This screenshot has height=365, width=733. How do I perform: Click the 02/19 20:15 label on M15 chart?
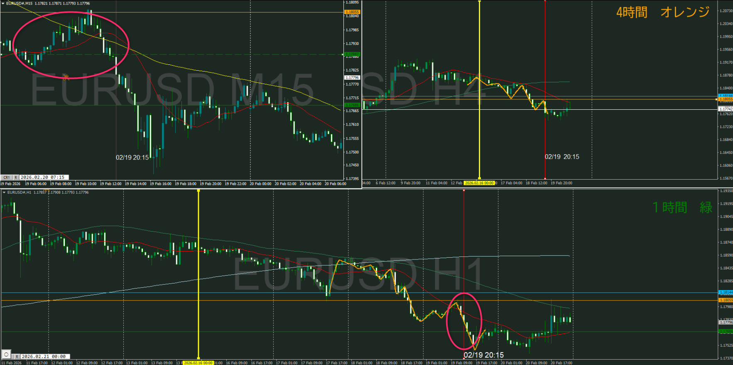tap(132, 158)
